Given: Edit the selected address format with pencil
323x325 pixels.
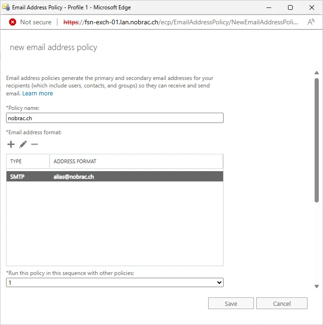Looking at the screenshot, I should coord(23,144).
